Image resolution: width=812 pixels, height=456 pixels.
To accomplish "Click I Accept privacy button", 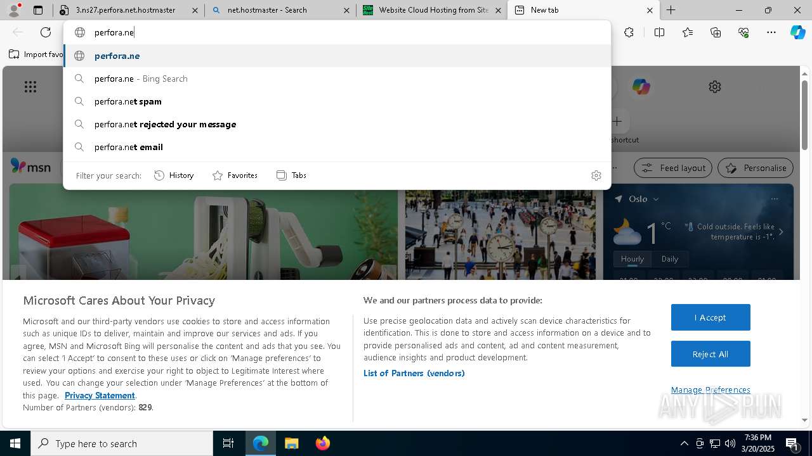I will (x=710, y=317).
